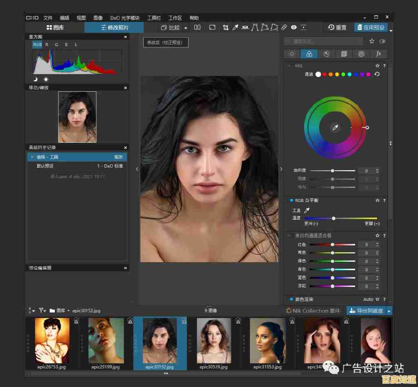The image size is (418, 387).
Task: Open dropdown arrow beside 应用预设
Action: pyautogui.click(x=391, y=31)
